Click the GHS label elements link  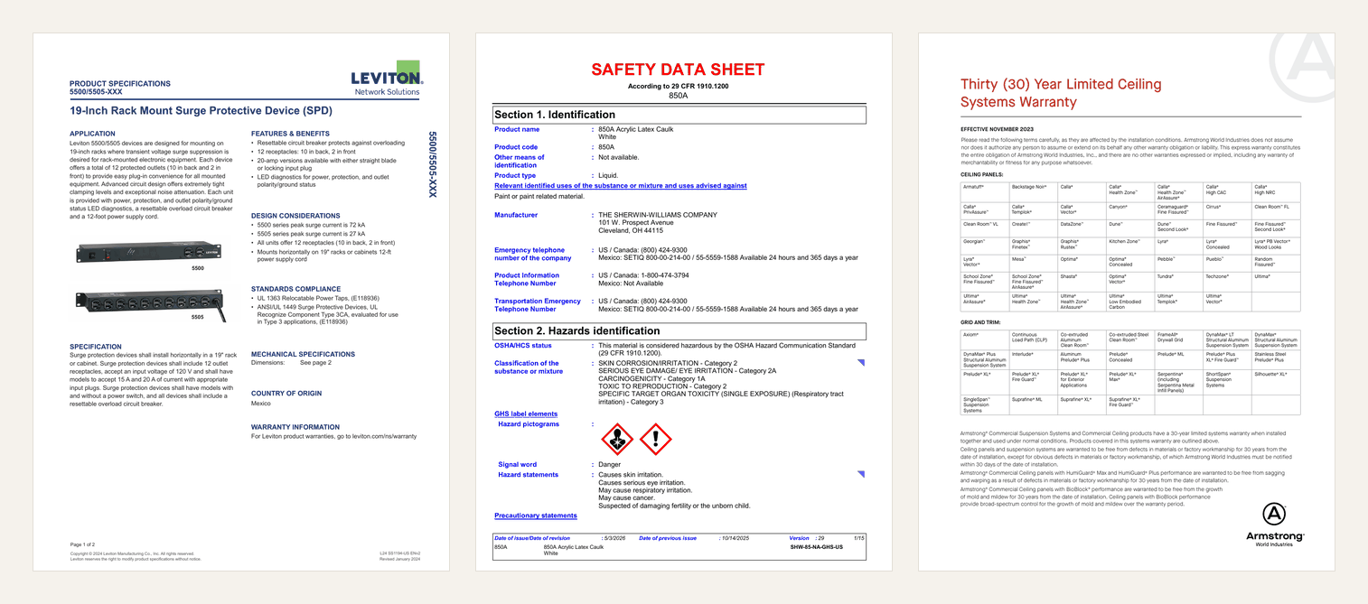pos(526,414)
